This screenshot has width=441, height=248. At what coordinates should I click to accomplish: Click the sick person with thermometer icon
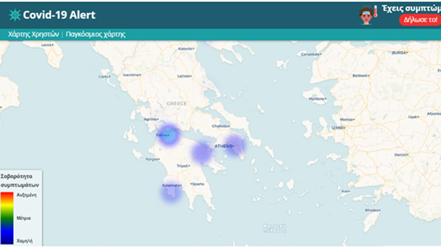(365, 15)
